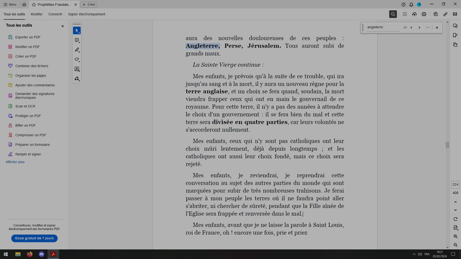Open Windows Start menu
The image size is (461, 259).
tap(5, 255)
